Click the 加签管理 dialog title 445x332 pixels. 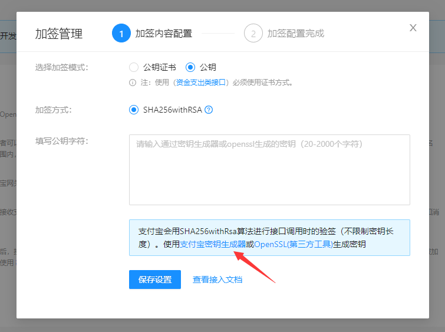tap(59, 34)
